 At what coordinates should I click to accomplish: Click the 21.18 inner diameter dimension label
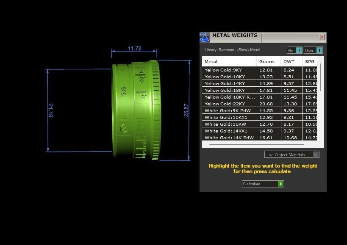click(50, 110)
